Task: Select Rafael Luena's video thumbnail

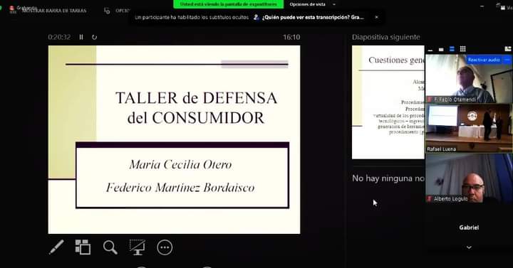Action: tap(469, 128)
